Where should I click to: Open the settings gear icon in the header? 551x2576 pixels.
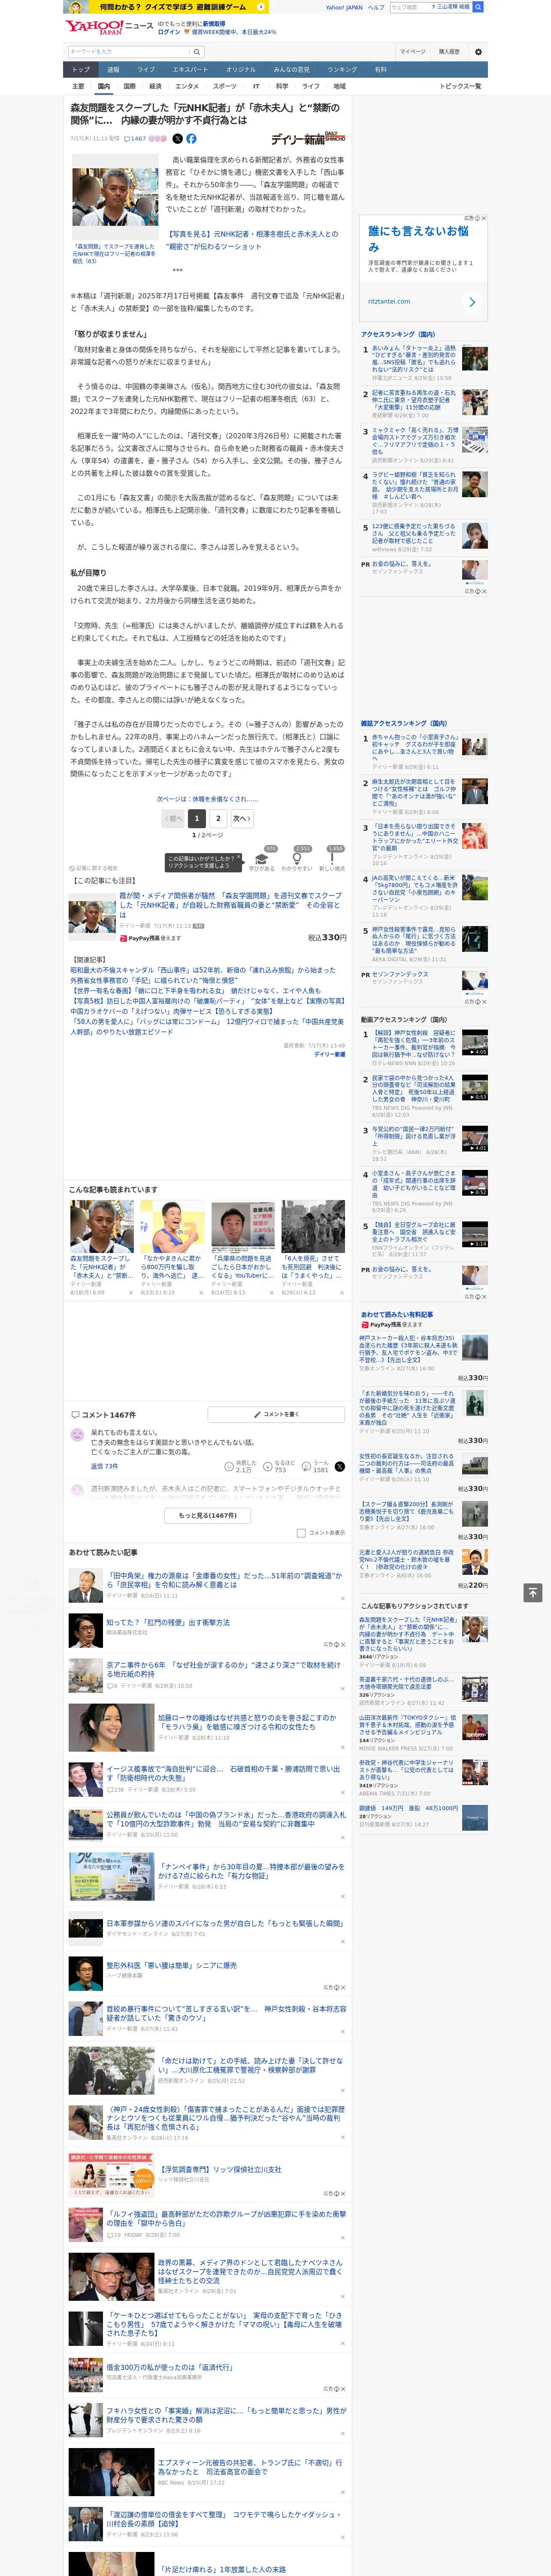478,52
